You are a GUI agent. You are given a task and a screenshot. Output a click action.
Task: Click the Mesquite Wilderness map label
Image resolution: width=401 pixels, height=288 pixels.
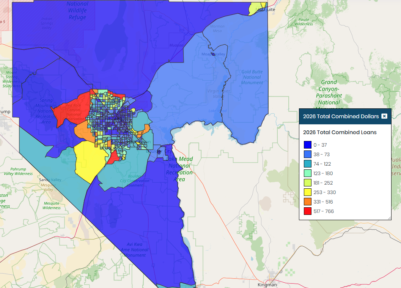[x=51, y=205]
